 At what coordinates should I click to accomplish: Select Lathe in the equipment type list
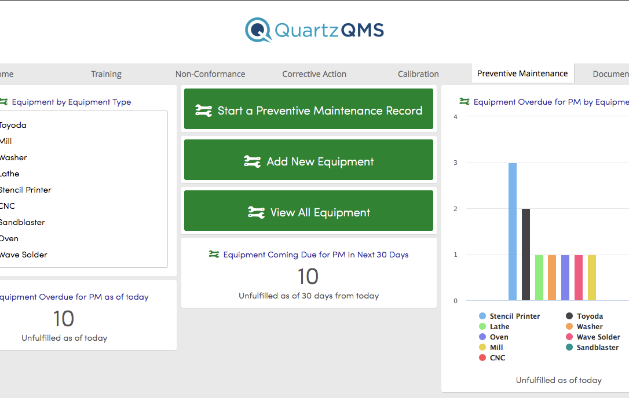[10, 174]
